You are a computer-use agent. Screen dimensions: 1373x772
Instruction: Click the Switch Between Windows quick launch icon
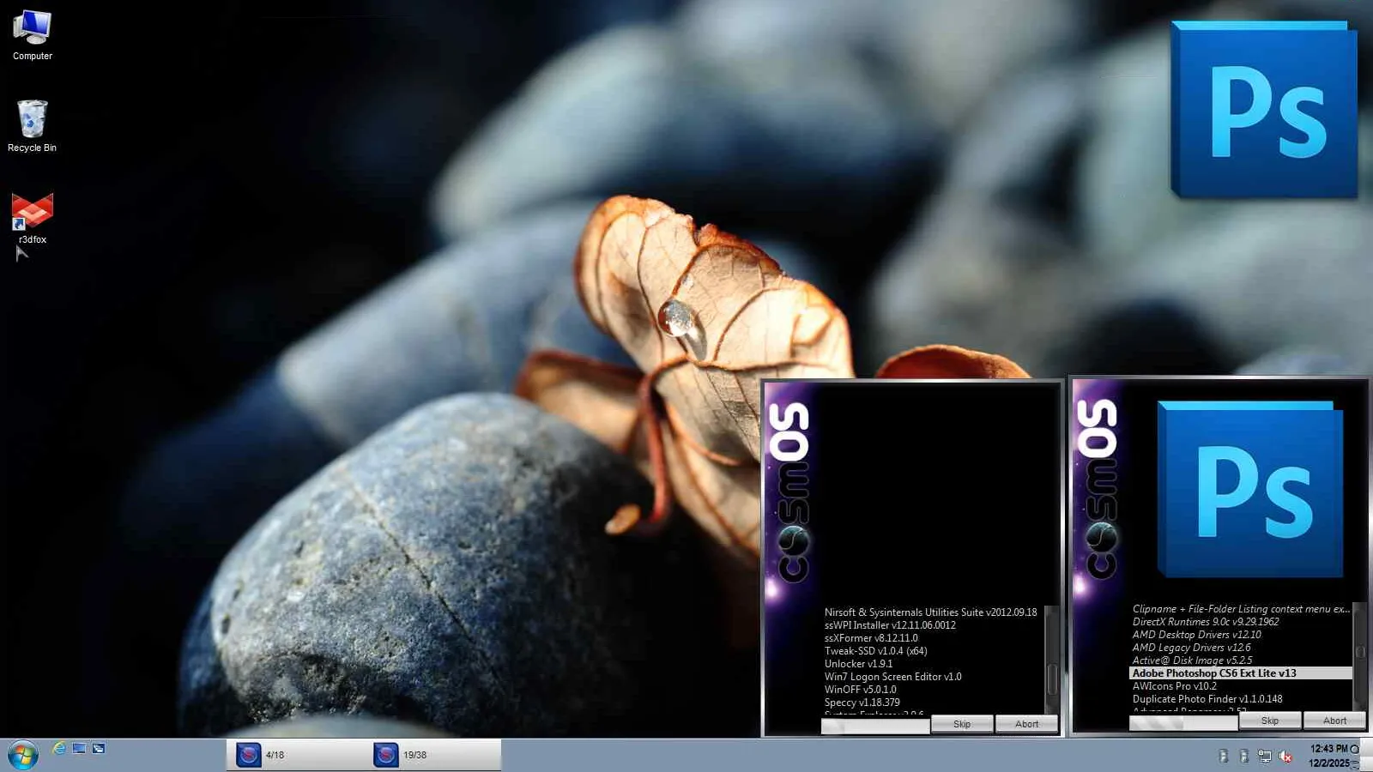pyautogui.click(x=99, y=749)
